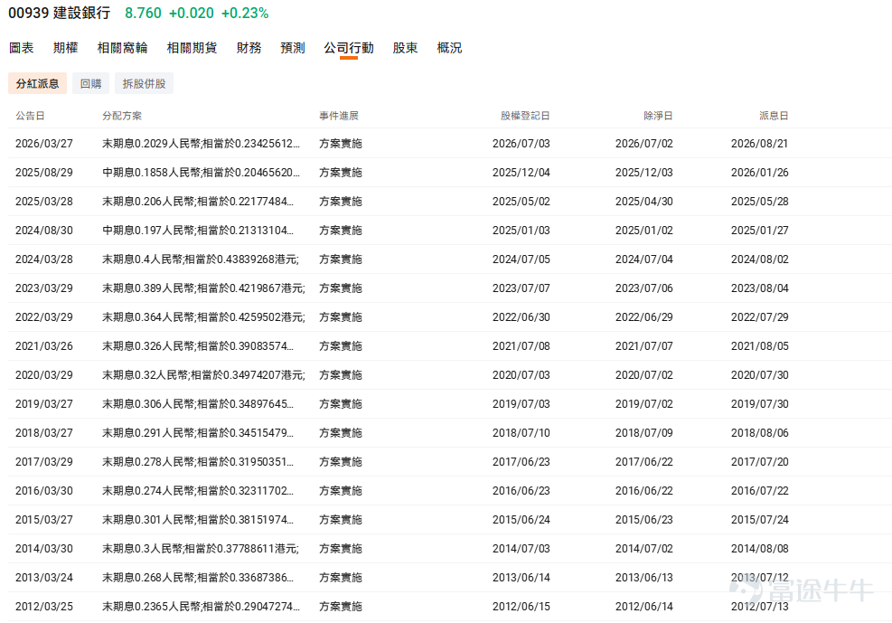This screenshot has height=623, width=892.
Task: Click record date 2019/07/03
Action: point(521,404)
